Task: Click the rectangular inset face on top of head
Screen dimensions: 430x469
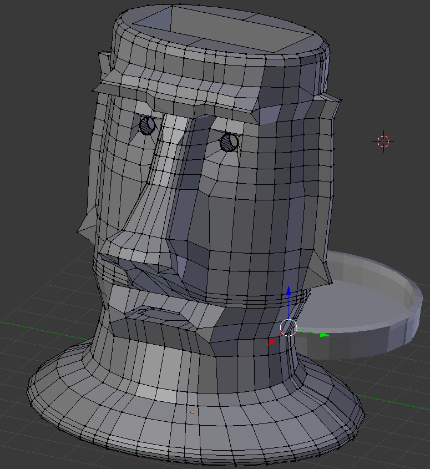Action: point(223,28)
